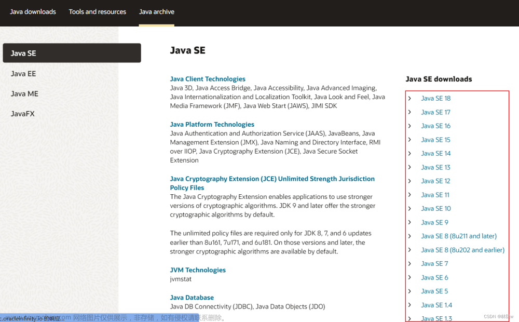Open the Java SE 10 link
Viewport: 519px width, 322px height.
click(x=435, y=208)
